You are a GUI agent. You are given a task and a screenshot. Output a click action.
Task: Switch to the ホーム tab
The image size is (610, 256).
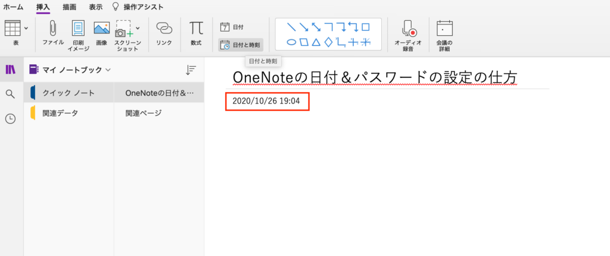[13, 7]
